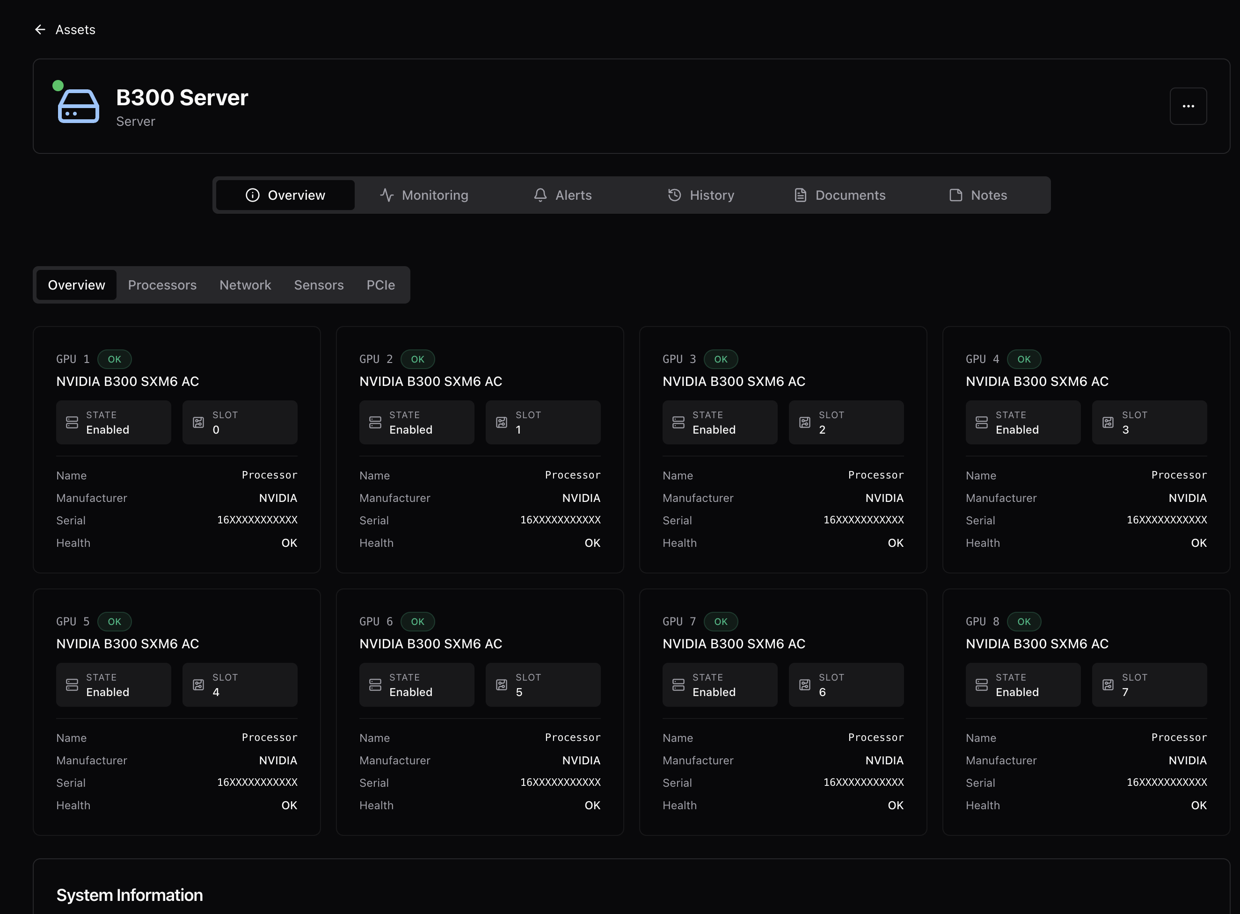Click the Notes page icon
Image resolution: width=1240 pixels, height=914 pixels.
(x=956, y=195)
